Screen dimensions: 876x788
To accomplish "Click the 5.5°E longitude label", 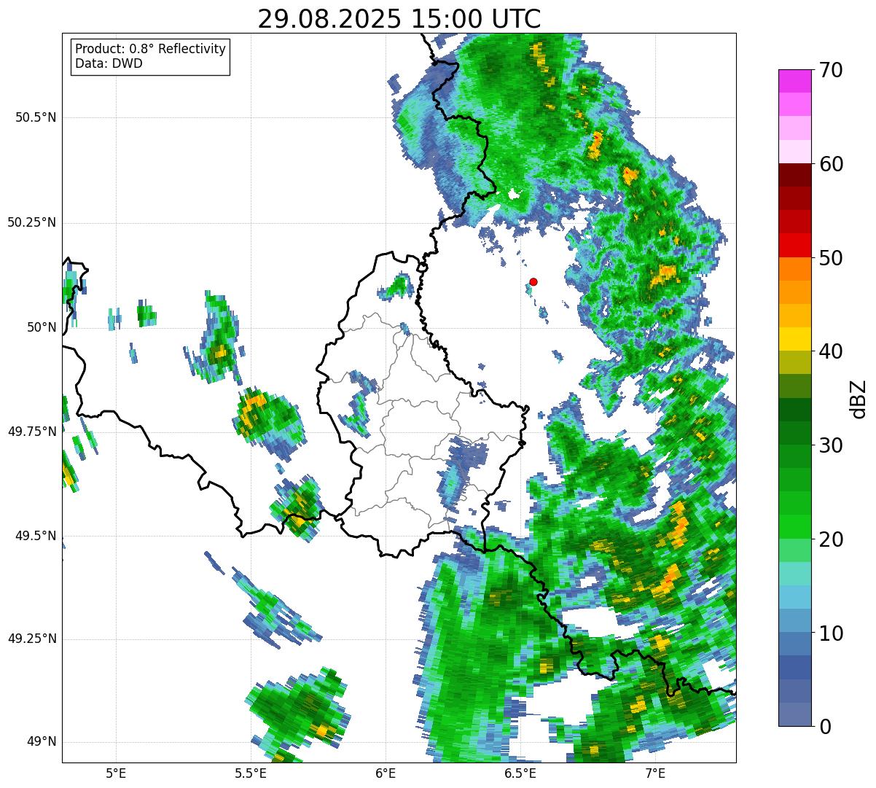I will (251, 773).
